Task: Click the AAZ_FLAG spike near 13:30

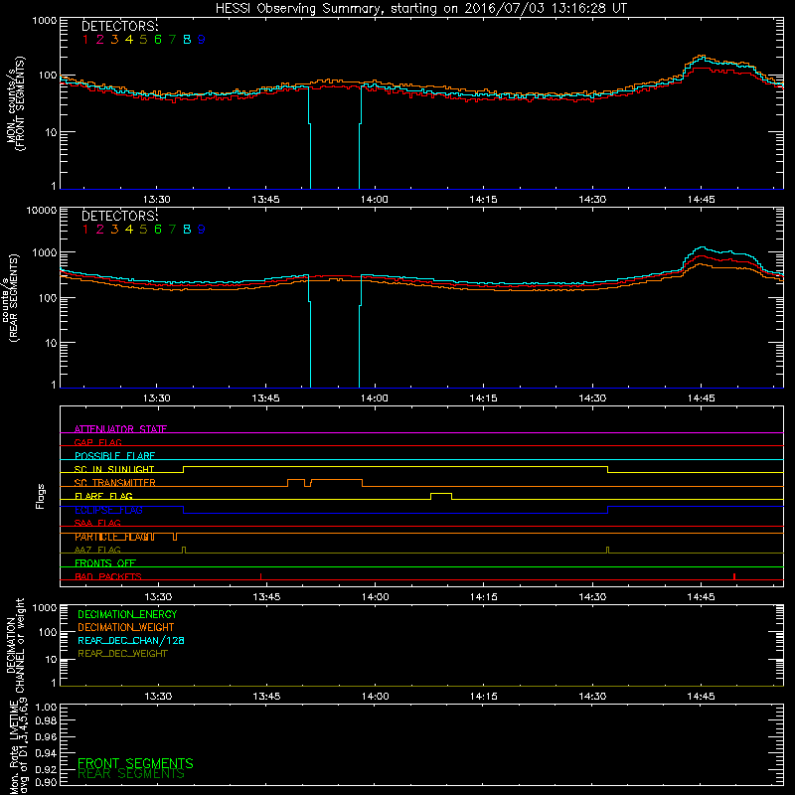Action: tap(184, 551)
